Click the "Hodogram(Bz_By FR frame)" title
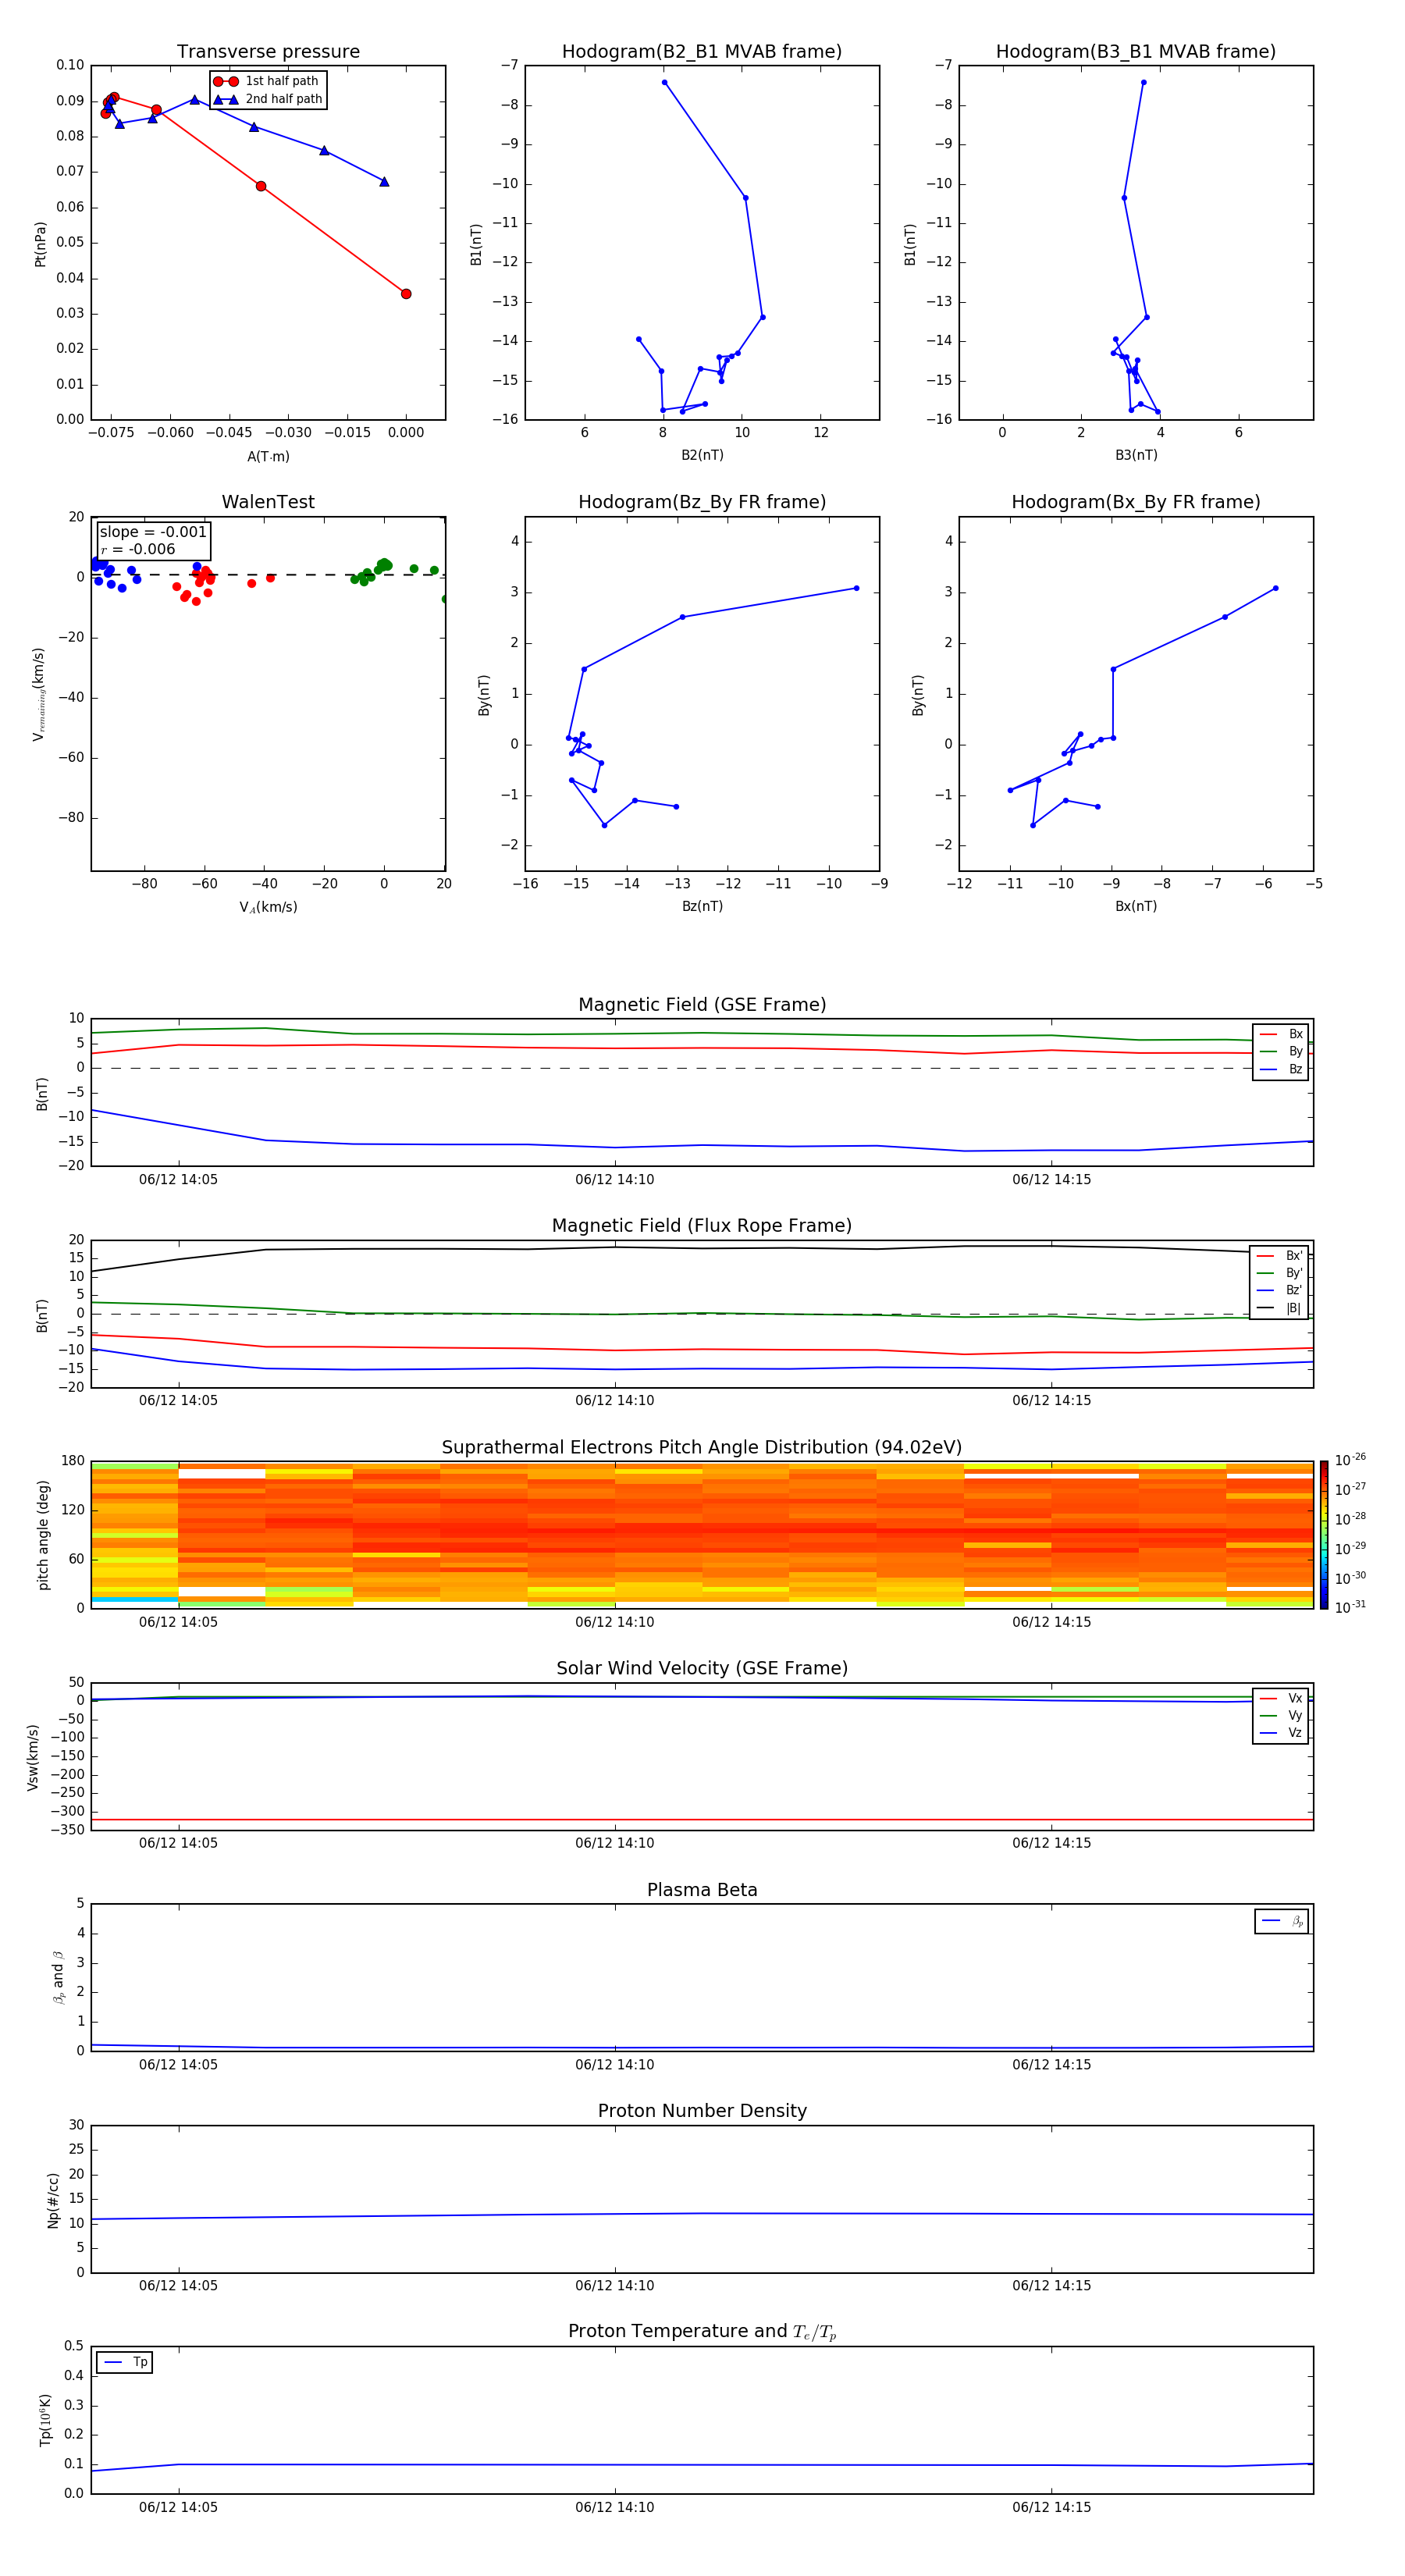This screenshot has width=1405, height=2576. pos(702,502)
